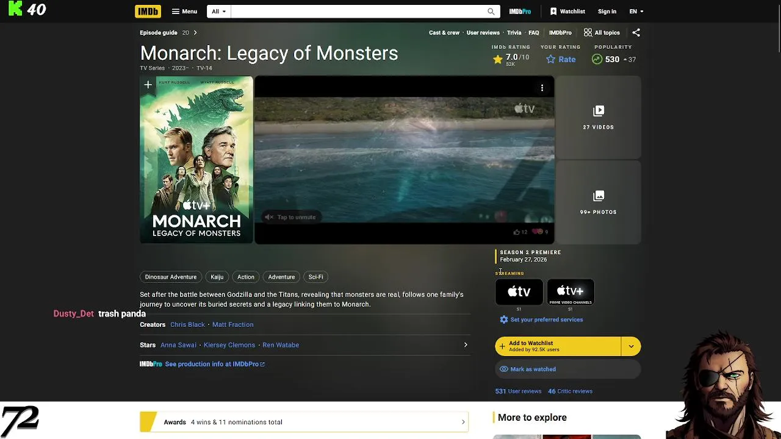Open User reviews in top navigation
781x439 pixels.
pos(483,32)
